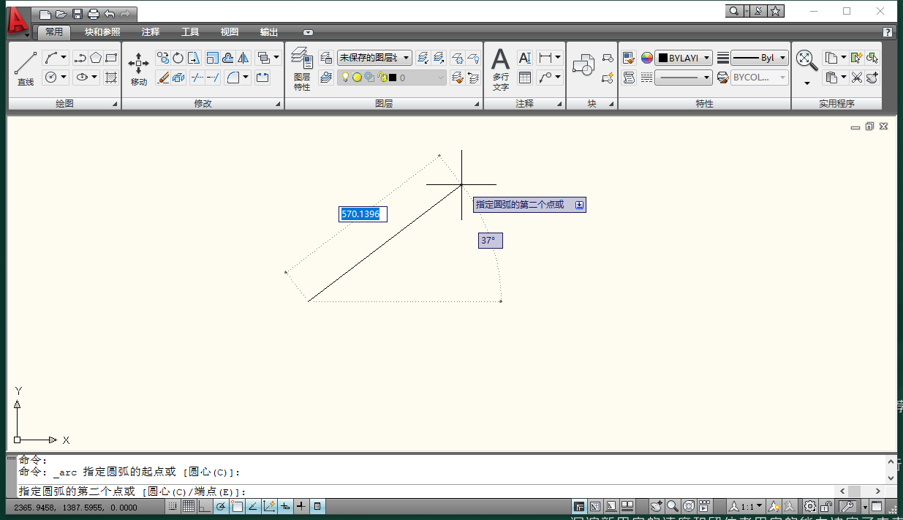Select the Hatch tool icon
903x520 pixels.
(x=111, y=77)
